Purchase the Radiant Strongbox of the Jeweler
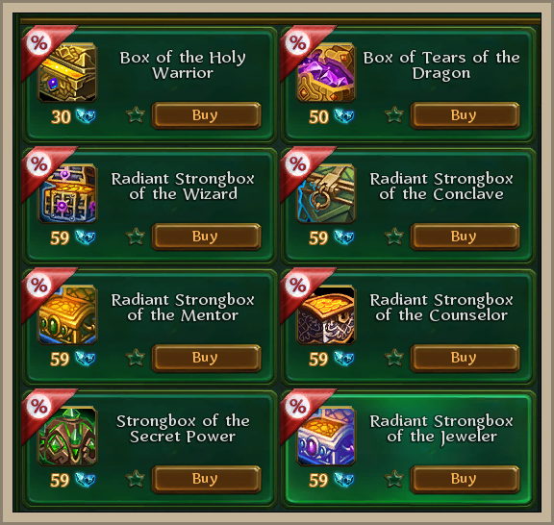This screenshot has width=554, height=525. click(465, 479)
